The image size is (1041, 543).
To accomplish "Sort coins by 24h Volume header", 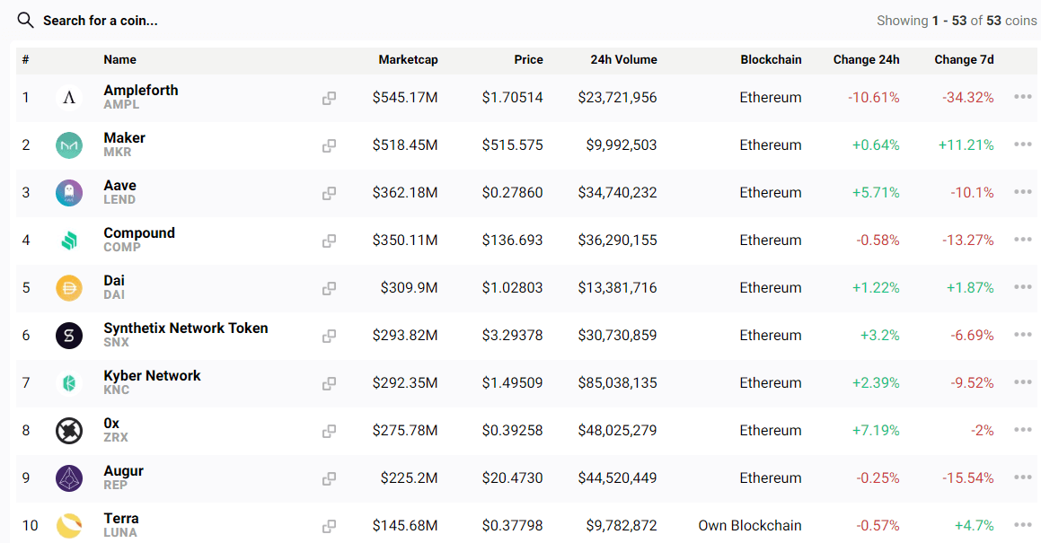I will (623, 60).
